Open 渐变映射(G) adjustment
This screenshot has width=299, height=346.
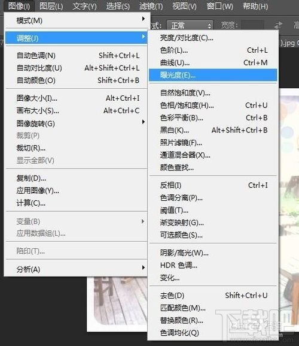(213, 222)
